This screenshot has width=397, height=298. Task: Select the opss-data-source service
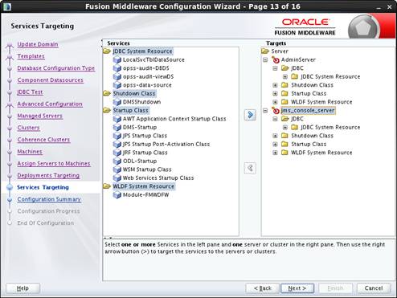147,85
